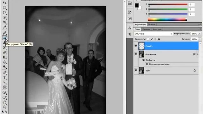The height and width of the screenshot is (114, 203).
Task: Click the blue B color slider
Action: pos(168,14)
